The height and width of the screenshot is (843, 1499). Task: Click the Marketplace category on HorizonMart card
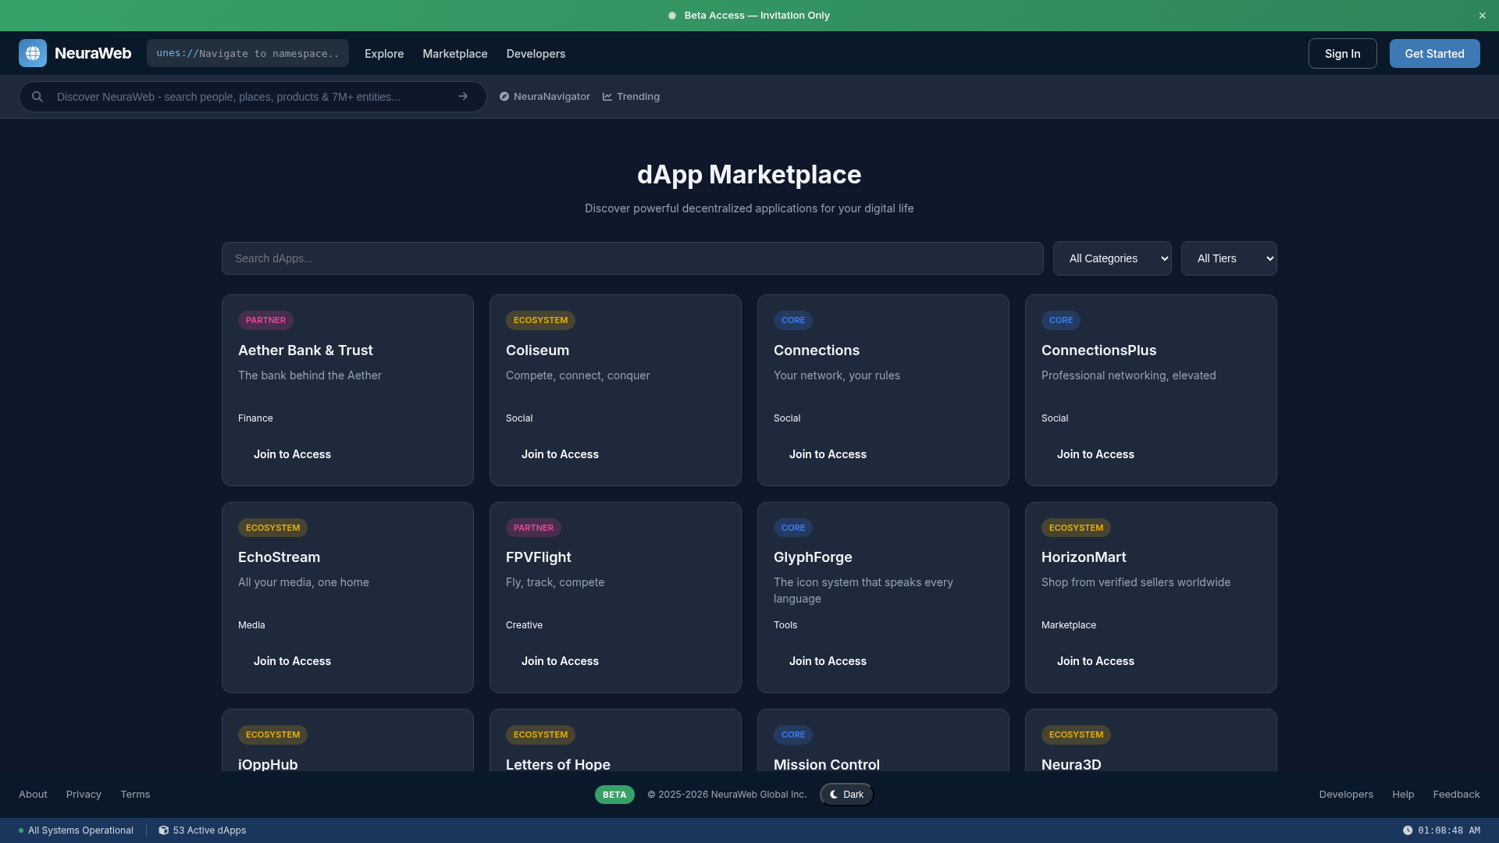[x=1069, y=625]
